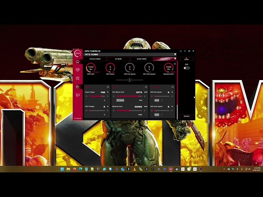The width and height of the screenshot is (263, 197).
Task: Toggle Auto for GPU Fan2 Speed
Action: click(157, 115)
